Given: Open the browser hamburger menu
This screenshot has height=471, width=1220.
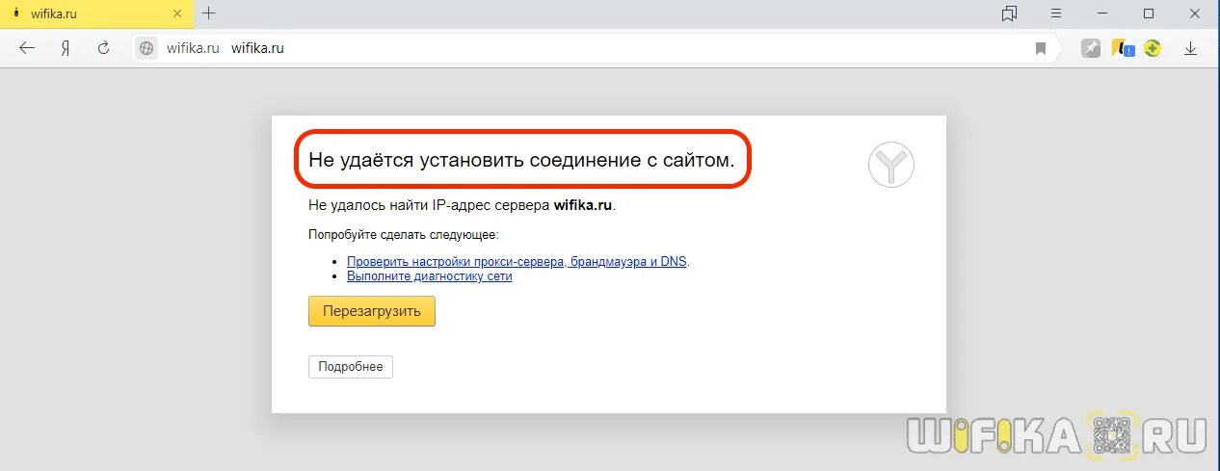Looking at the screenshot, I should pos(1056,13).
